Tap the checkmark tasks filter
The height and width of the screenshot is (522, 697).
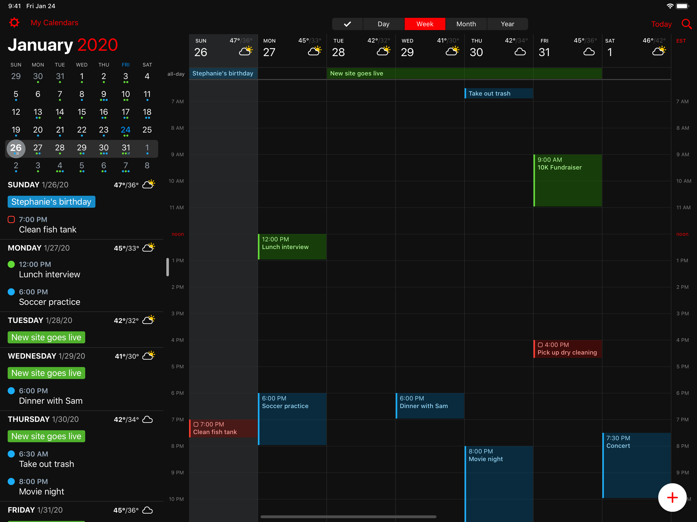[347, 24]
